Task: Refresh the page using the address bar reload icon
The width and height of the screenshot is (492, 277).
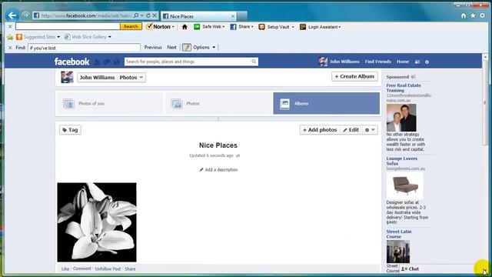Action: [148, 15]
